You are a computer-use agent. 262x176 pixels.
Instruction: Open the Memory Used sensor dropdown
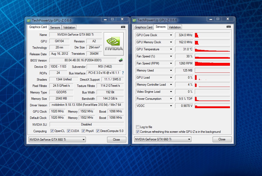tap(171, 70)
